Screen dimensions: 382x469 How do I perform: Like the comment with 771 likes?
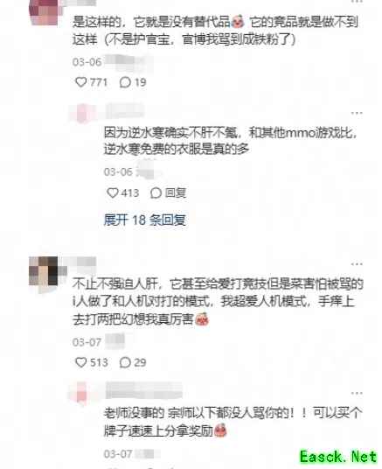click(x=80, y=82)
